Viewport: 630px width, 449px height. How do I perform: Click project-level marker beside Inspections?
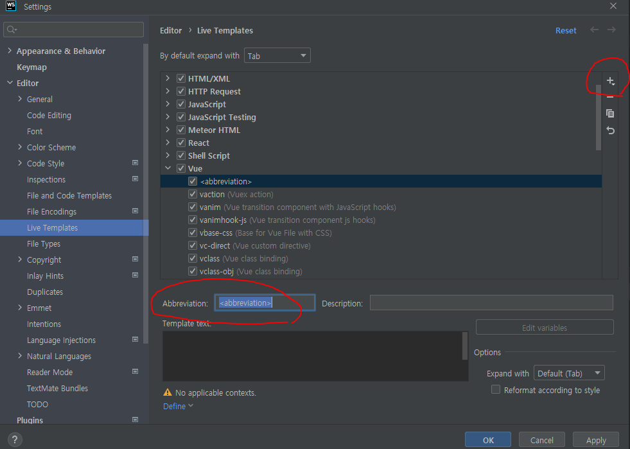[135, 179]
